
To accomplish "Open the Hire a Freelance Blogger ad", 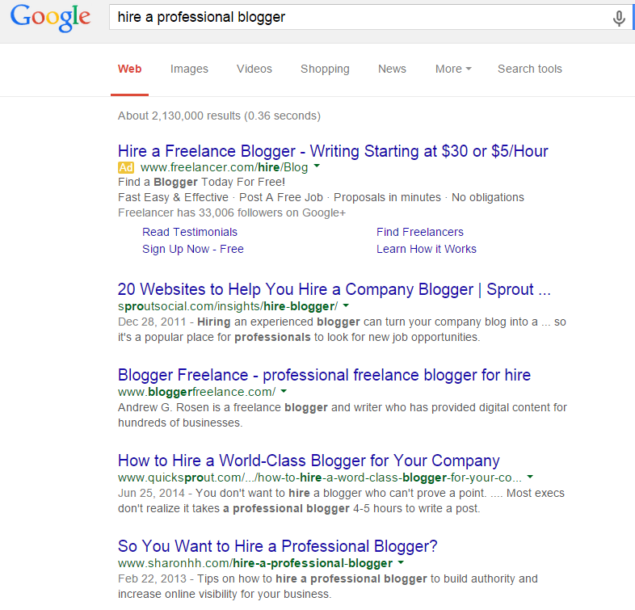I will click(x=333, y=151).
